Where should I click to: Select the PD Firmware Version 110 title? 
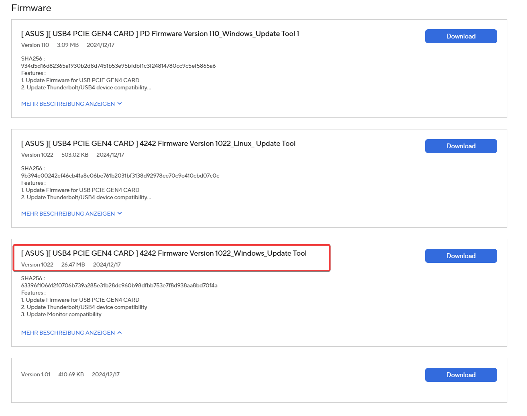click(160, 34)
